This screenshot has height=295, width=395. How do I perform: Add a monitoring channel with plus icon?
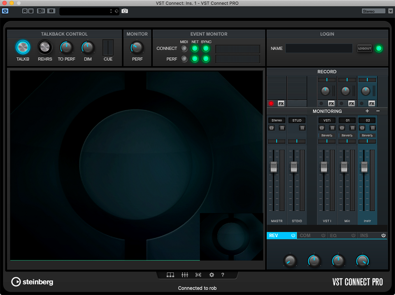pos(367,111)
